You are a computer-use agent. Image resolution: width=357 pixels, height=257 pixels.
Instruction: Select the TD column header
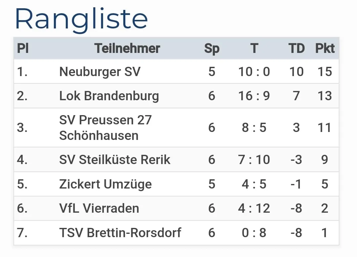pos(296,49)
